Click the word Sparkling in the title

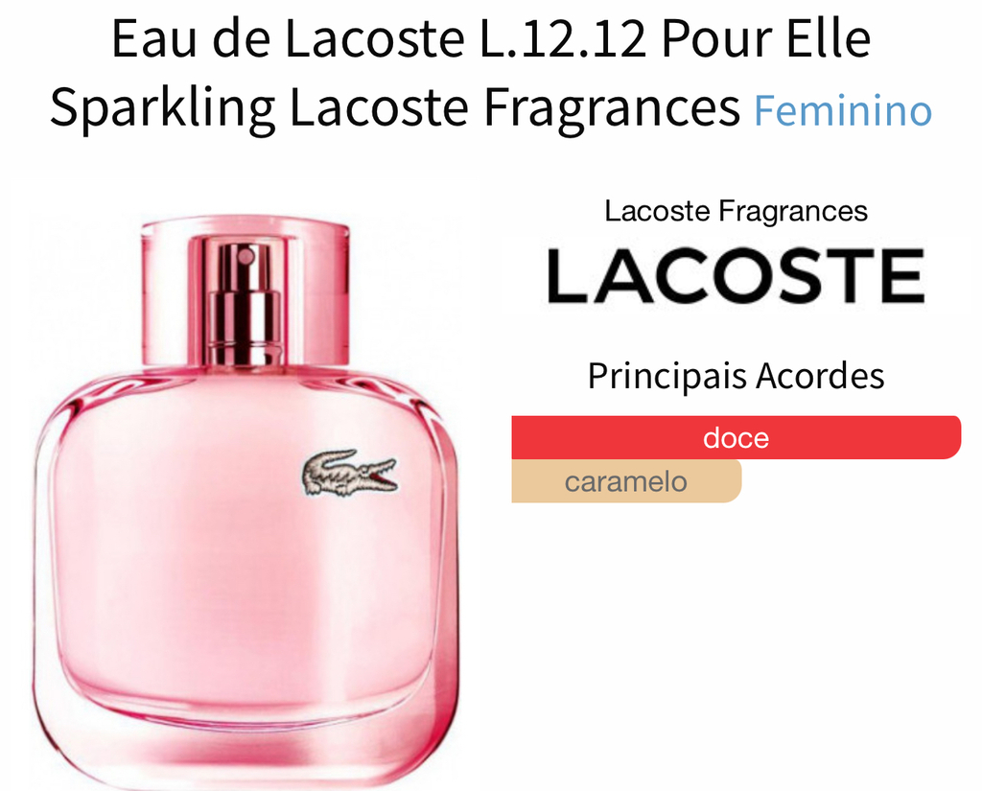[163, 107]
